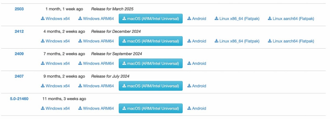Screen dimensions: 330x119
Task: Open the 2409 release version link
Action: click(x=19, y=54)
